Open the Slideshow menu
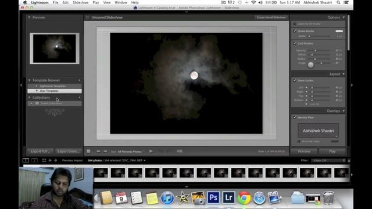Viewport: 372px width, 209px height. (80, 2)
